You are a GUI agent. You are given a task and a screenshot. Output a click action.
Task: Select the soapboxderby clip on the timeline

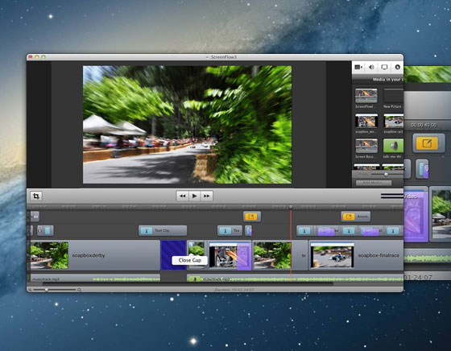pyautogui.click(x=95, y=255)
